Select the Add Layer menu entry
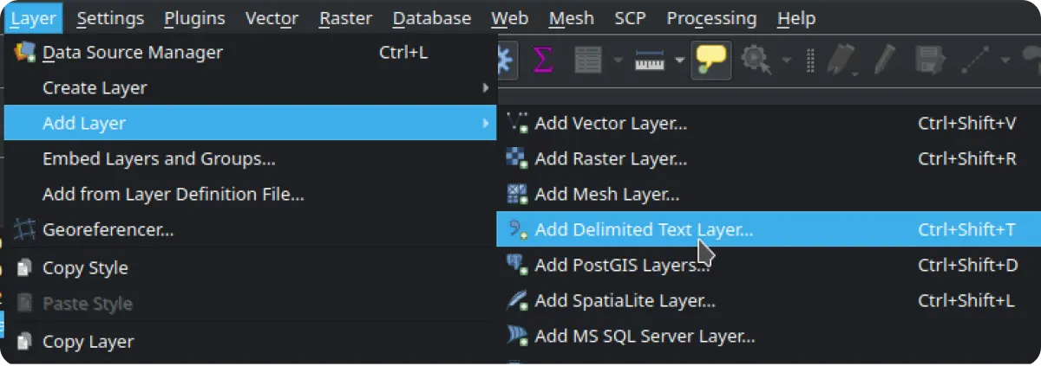Screen dimensions: 1041x366 [x=251, y=123]
